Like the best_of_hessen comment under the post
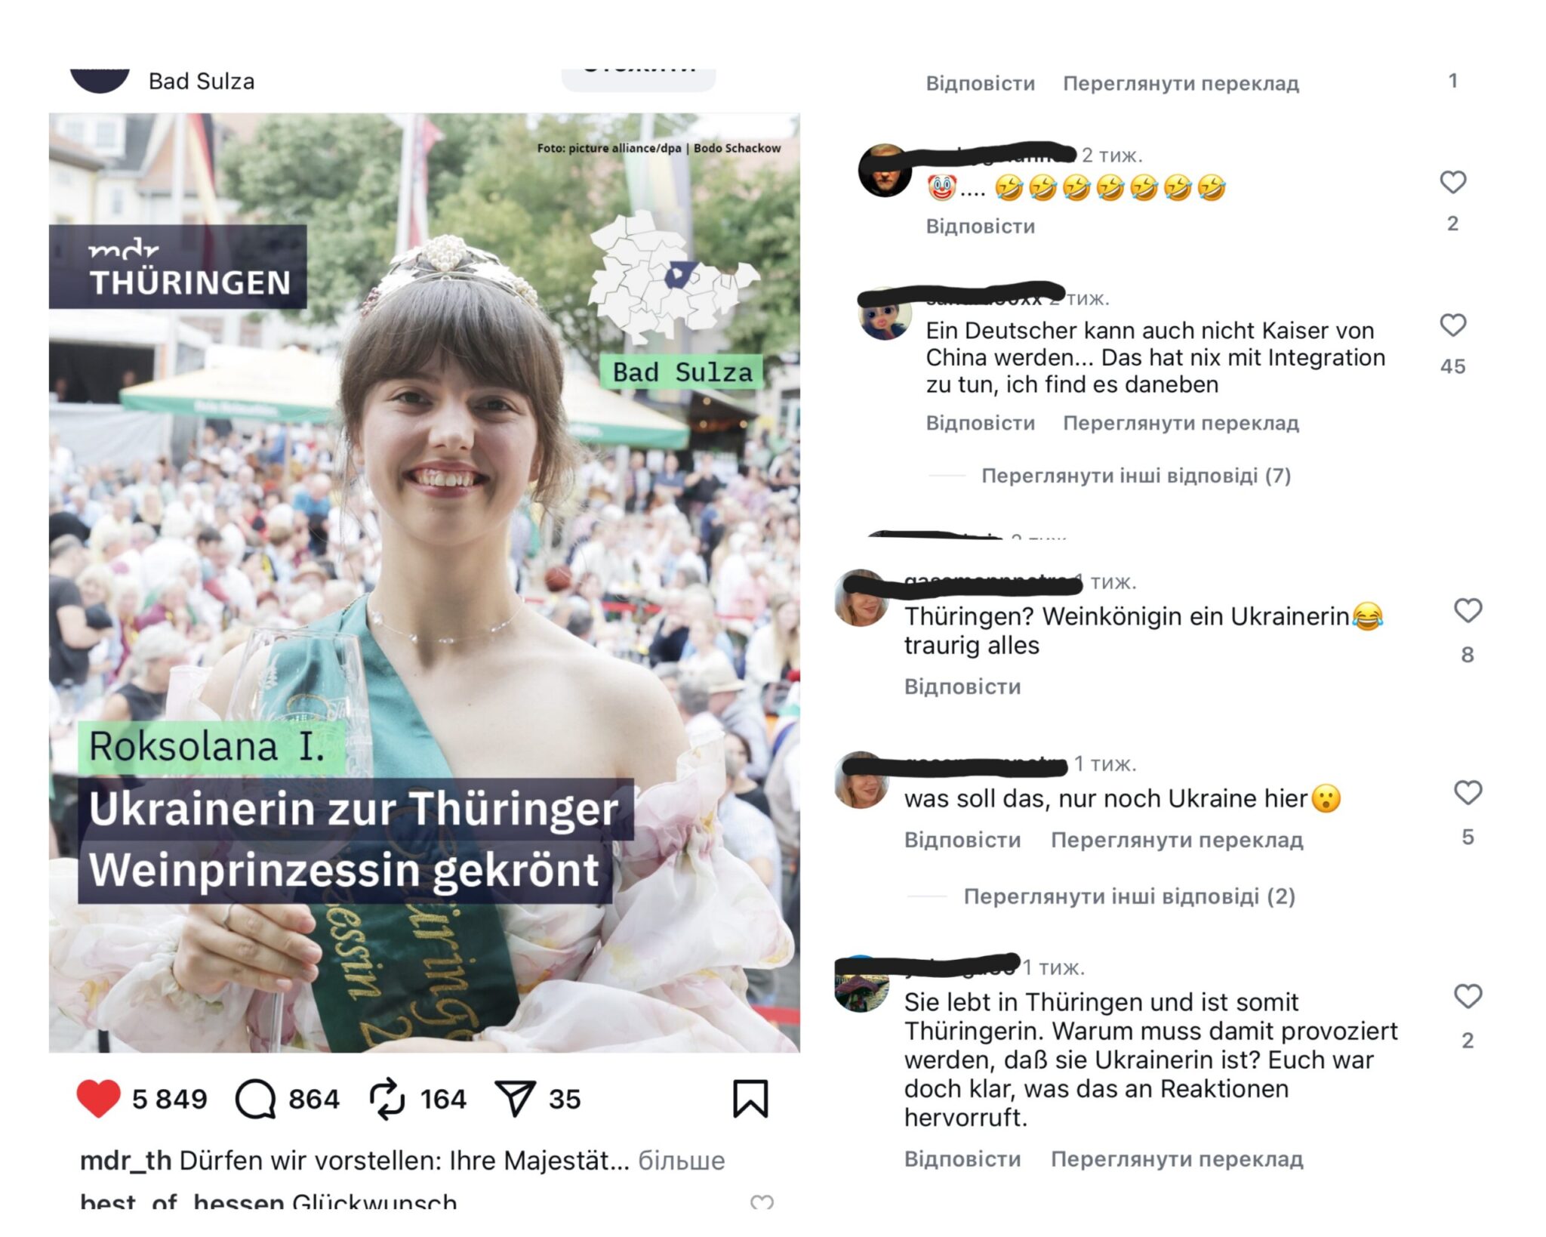 pos(762,1202)
